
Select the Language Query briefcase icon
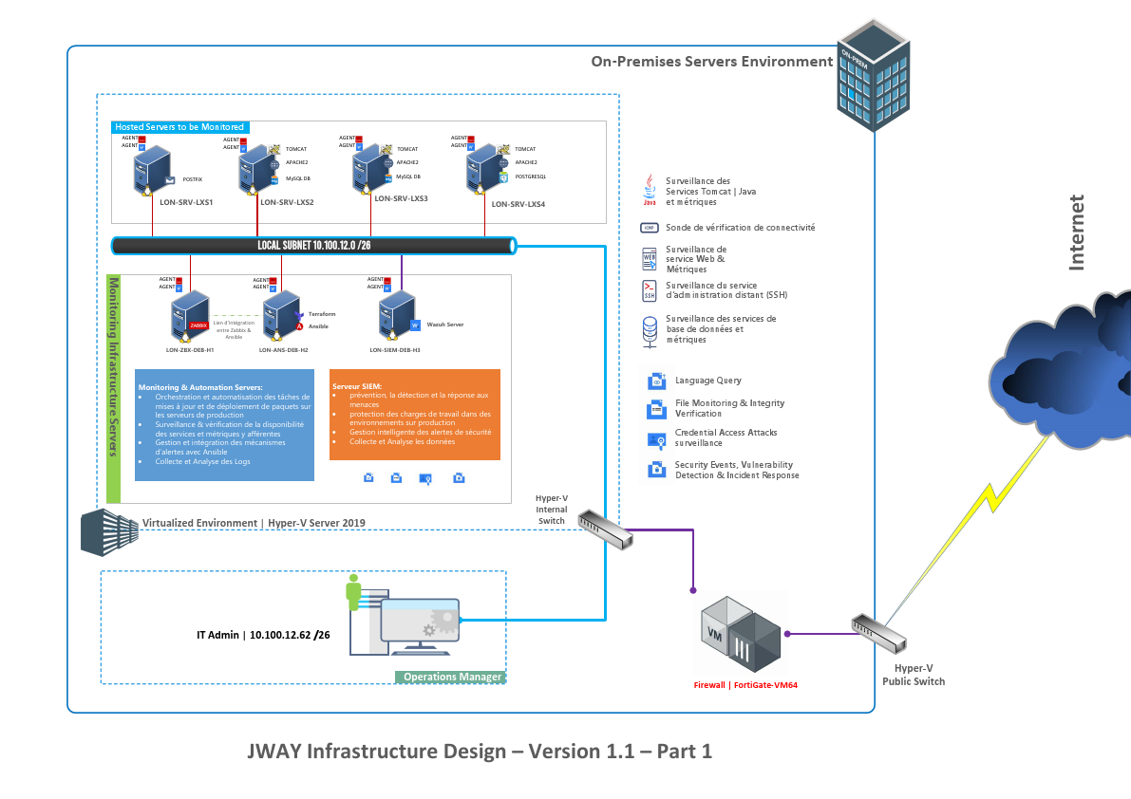(654, 380)
